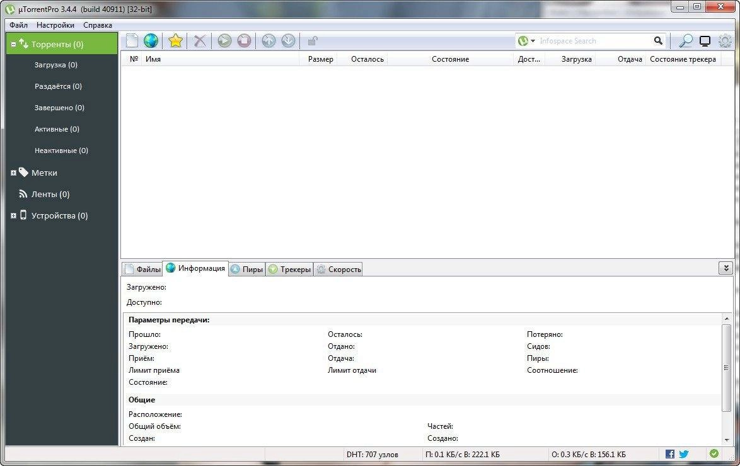Click the Move down queue arrow icon
This screenshot has width=740, height=466.
point(288,41)
